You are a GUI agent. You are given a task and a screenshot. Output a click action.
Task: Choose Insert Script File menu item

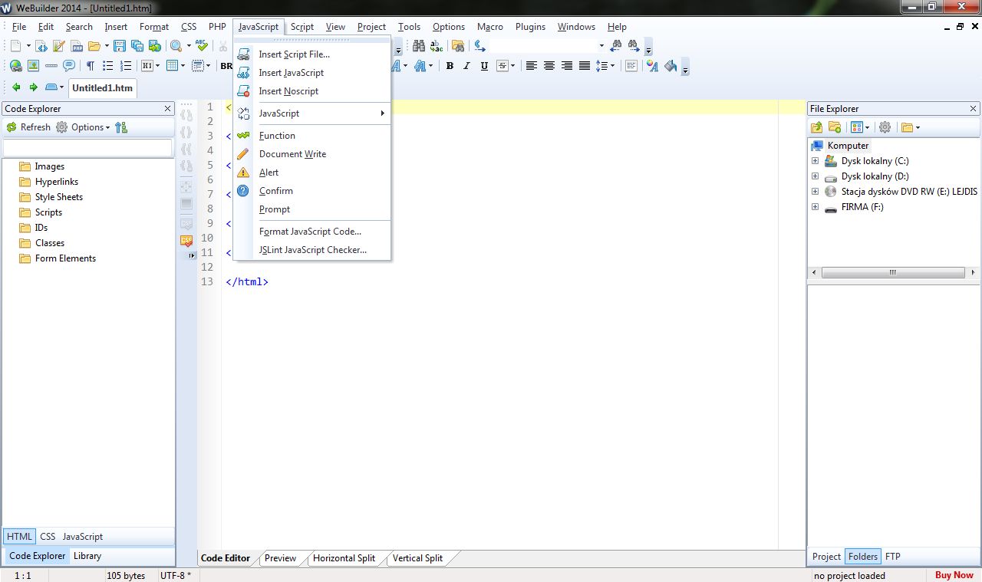click(x=312, y=54)
